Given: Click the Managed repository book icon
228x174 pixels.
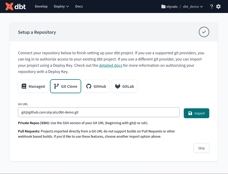Looking at the screenshot, I should click(x=24, y=86).
